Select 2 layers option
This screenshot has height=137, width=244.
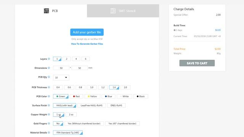(67, 59)
